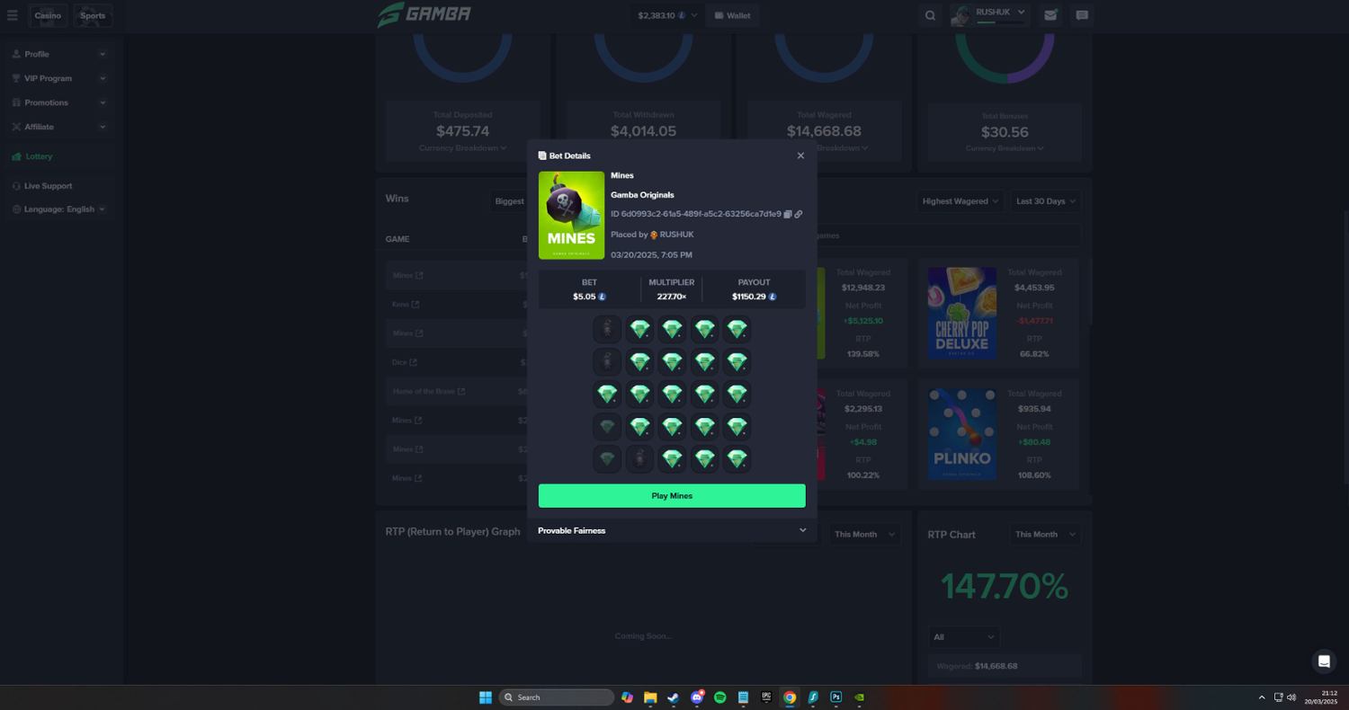Open the Wallet button
This screenshot has height=710, width=1349.
pos(732,15)
